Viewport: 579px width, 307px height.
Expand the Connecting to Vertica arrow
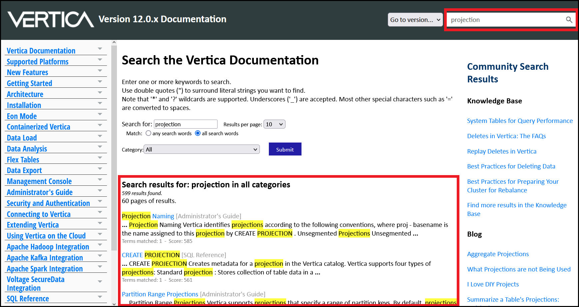click(x=100, y=212)
